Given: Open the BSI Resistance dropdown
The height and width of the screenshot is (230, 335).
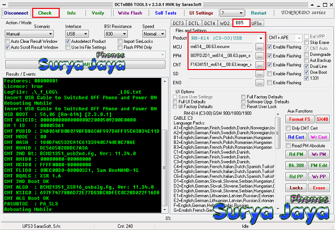Looking at the screenshot, I should [x=116, y=33].
